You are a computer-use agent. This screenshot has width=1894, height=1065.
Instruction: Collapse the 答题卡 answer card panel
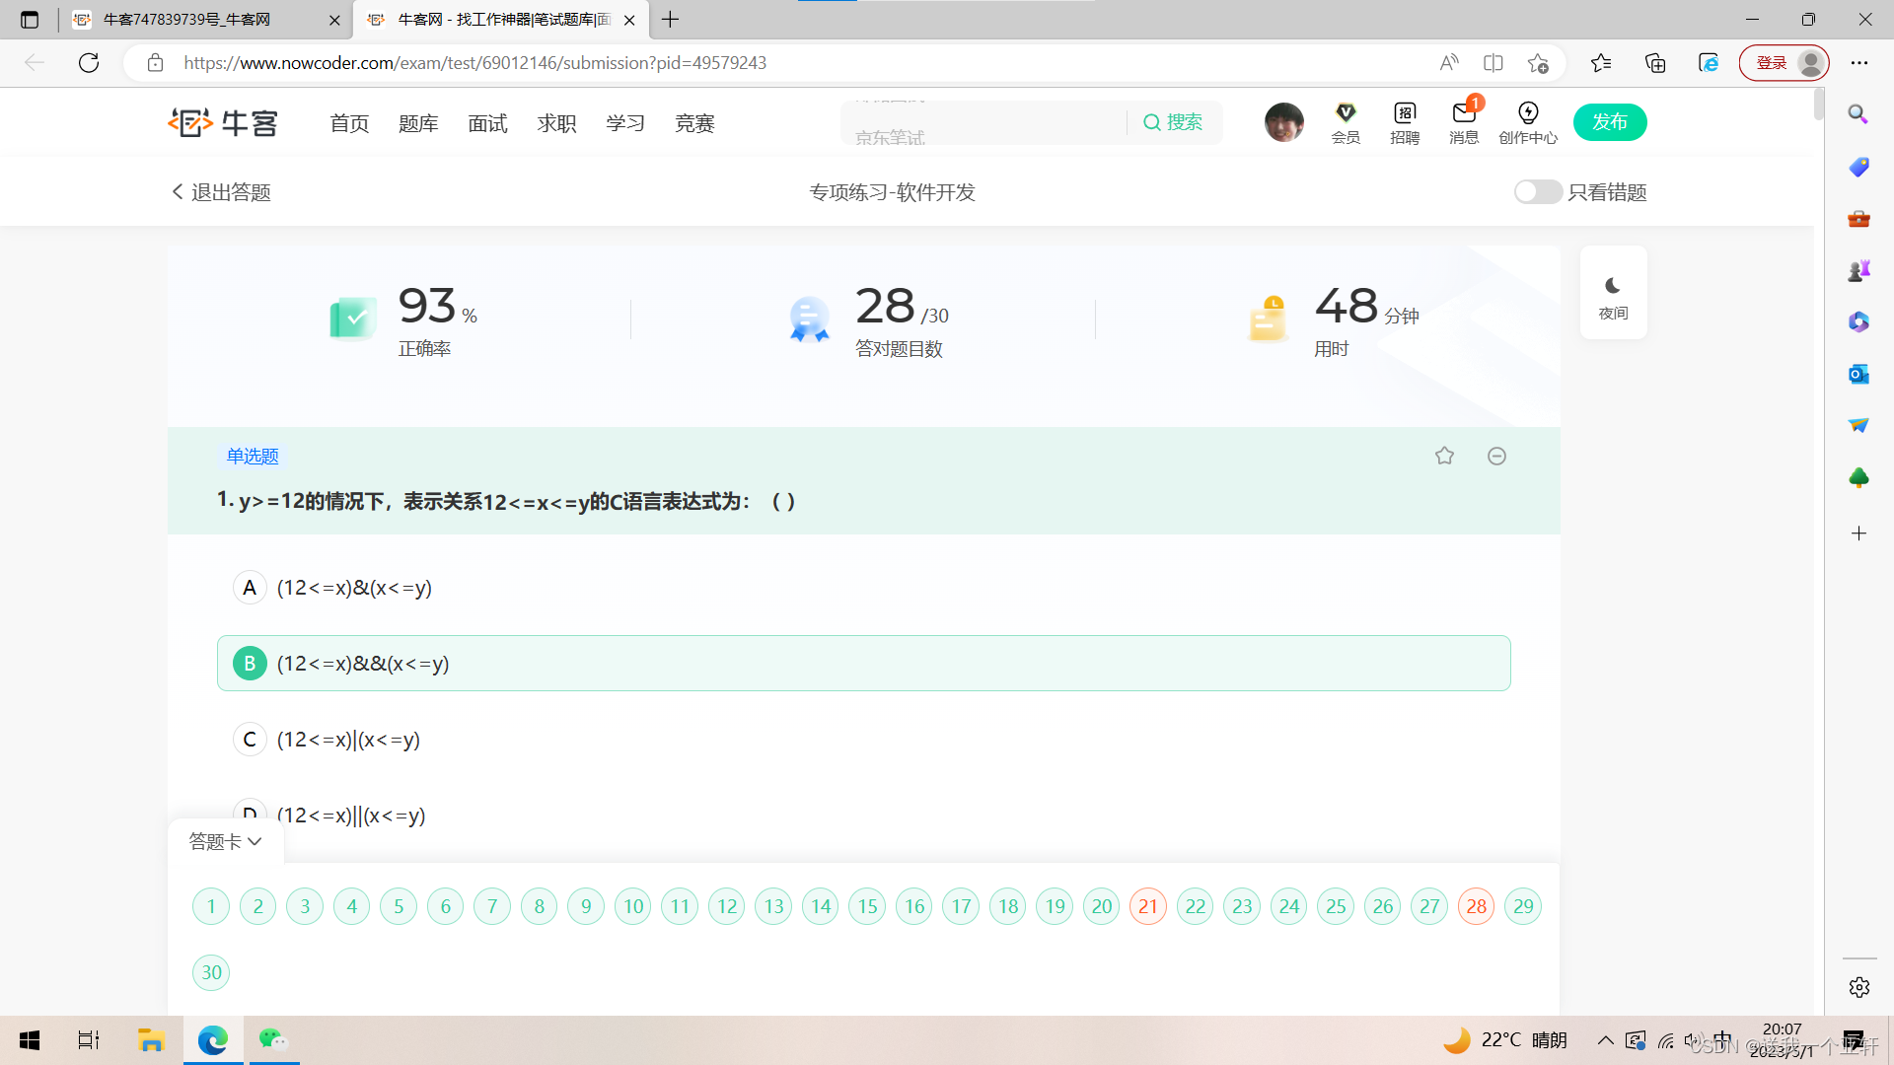225,841
